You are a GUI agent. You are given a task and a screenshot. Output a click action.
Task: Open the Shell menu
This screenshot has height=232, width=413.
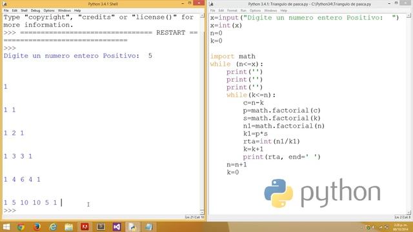coord(24,10)
